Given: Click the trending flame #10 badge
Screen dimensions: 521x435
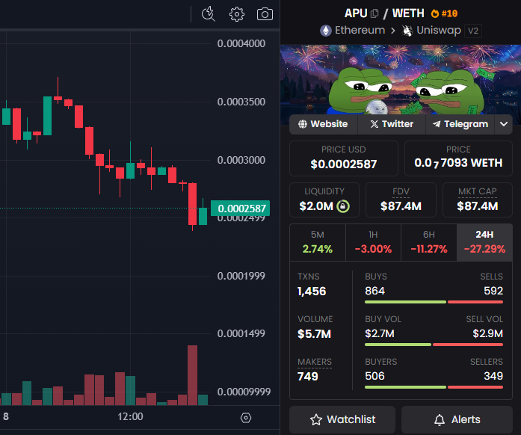Looking at the screenshot, I should tap(444, 13).
